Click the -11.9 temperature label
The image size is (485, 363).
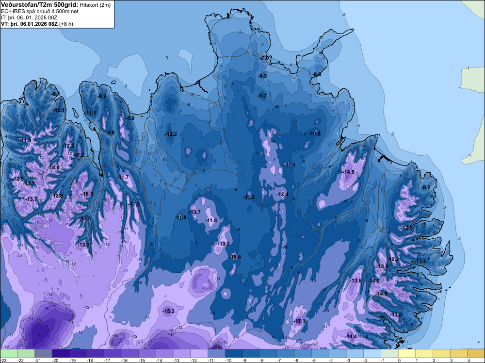(x=134, y=204)
